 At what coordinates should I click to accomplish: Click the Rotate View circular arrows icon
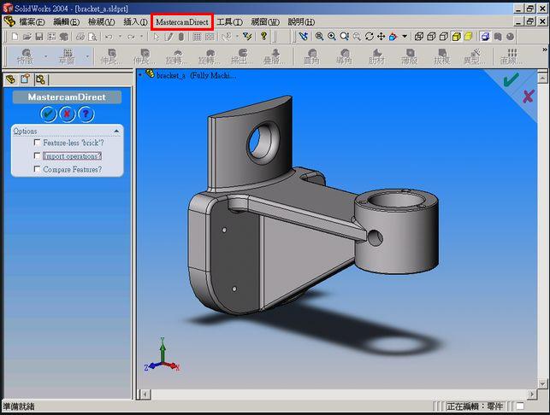369,36
